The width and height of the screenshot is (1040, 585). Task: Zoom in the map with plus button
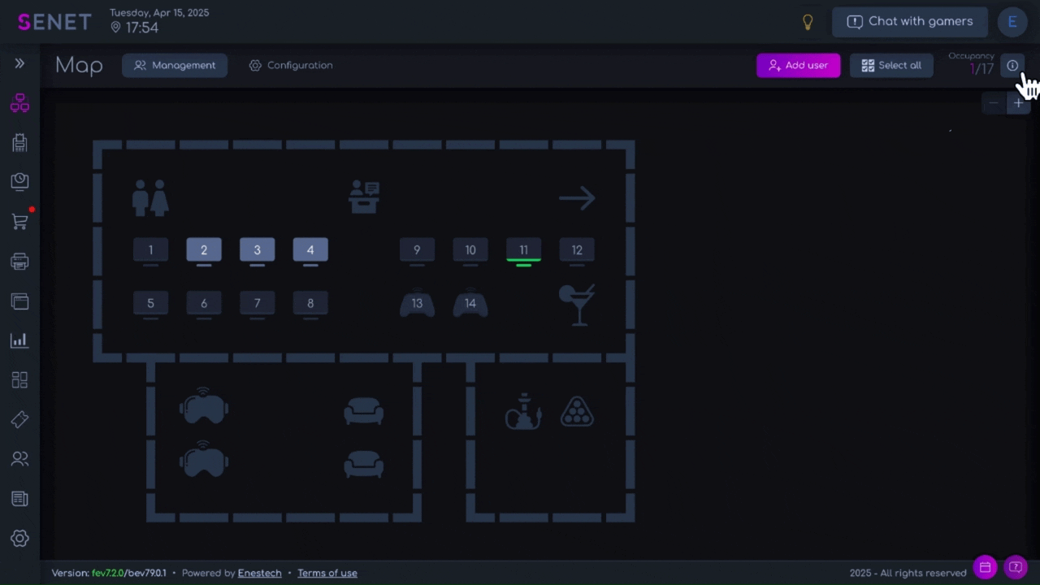tap(1018, 103)
